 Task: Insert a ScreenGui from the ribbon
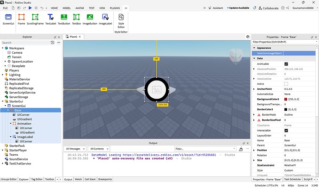click(8, 19)
